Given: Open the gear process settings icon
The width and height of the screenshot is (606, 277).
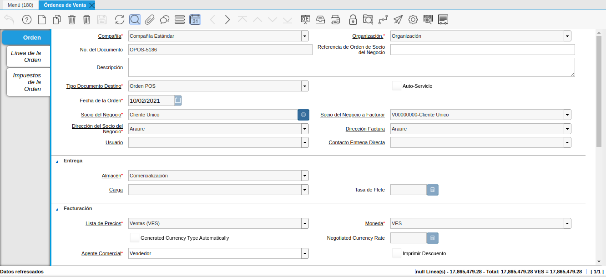Looking at the screenshot, I should (413, 20).
